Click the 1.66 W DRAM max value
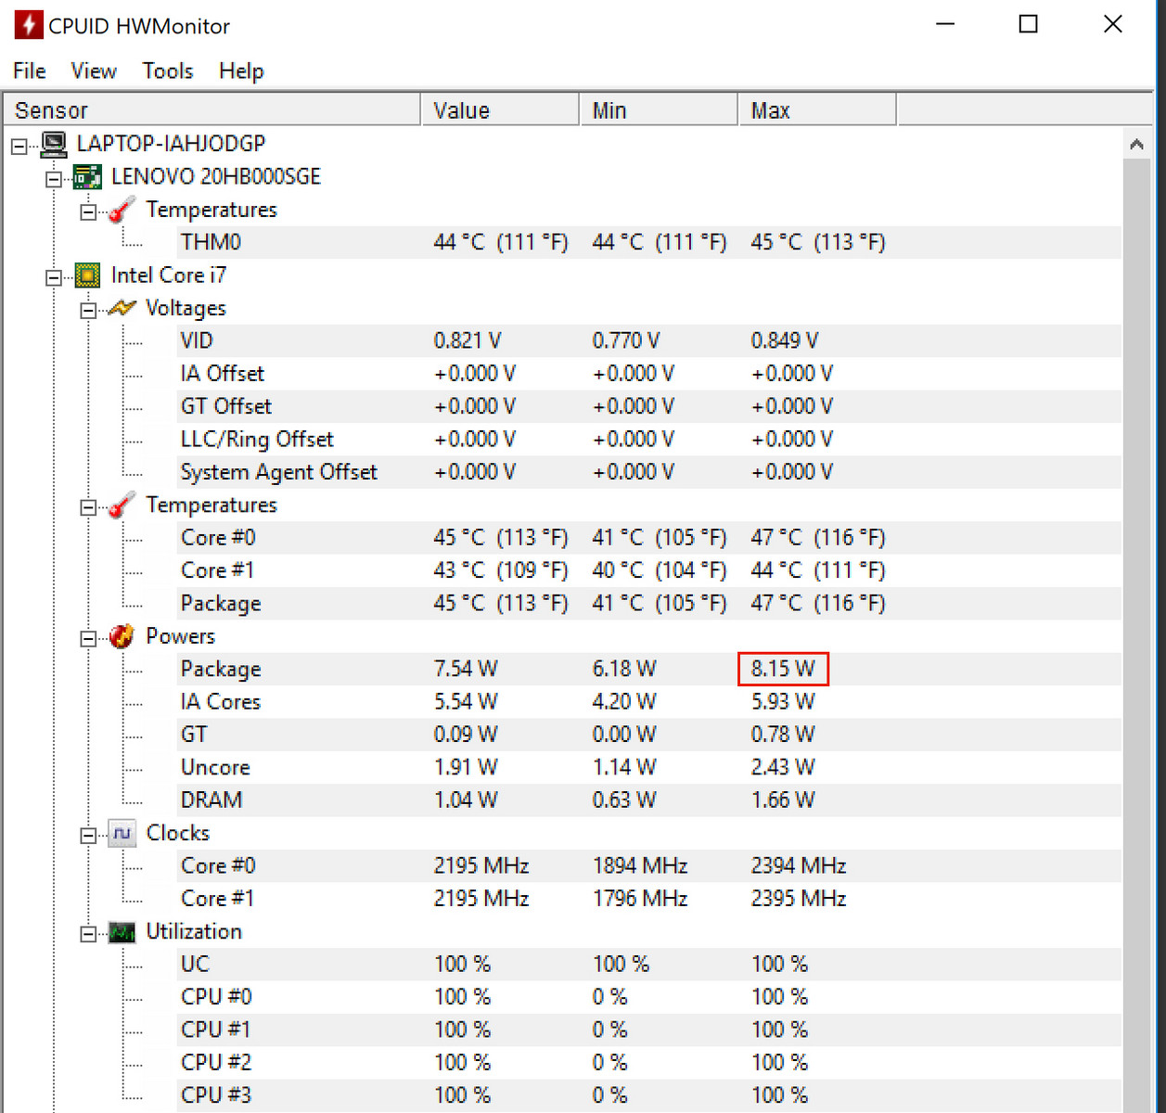Viewport: 1166px width, 1113px height. coord(783,800)
